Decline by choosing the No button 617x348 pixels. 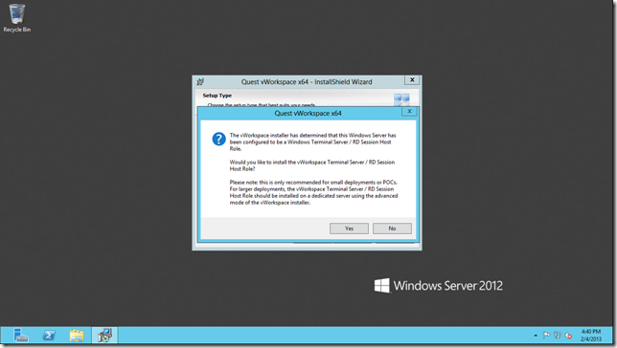[x=392, y=228]
